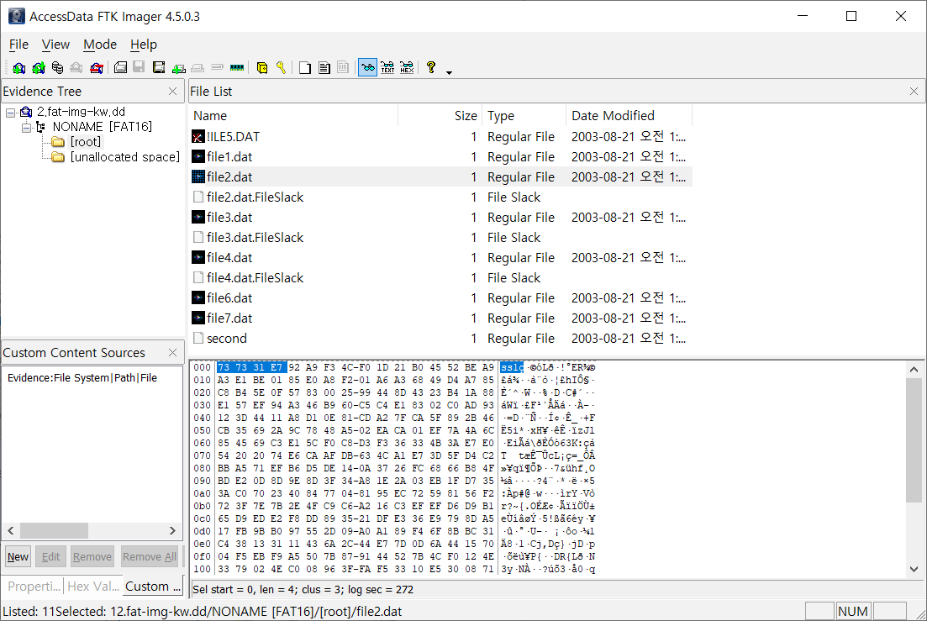Click the Add All Attached Devices icon
Viewport: 927px width, 621px height.
coord(39,68)
